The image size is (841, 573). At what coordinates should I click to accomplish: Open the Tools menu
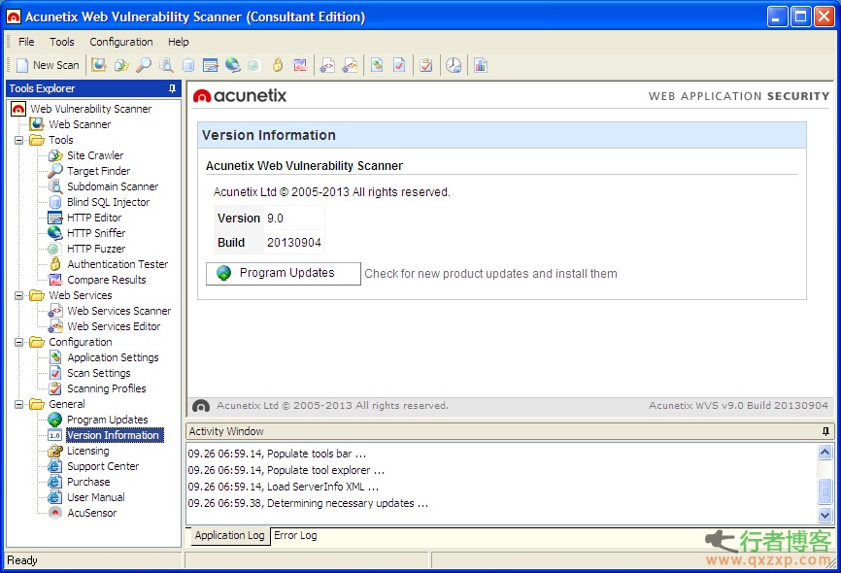(62, 42)
